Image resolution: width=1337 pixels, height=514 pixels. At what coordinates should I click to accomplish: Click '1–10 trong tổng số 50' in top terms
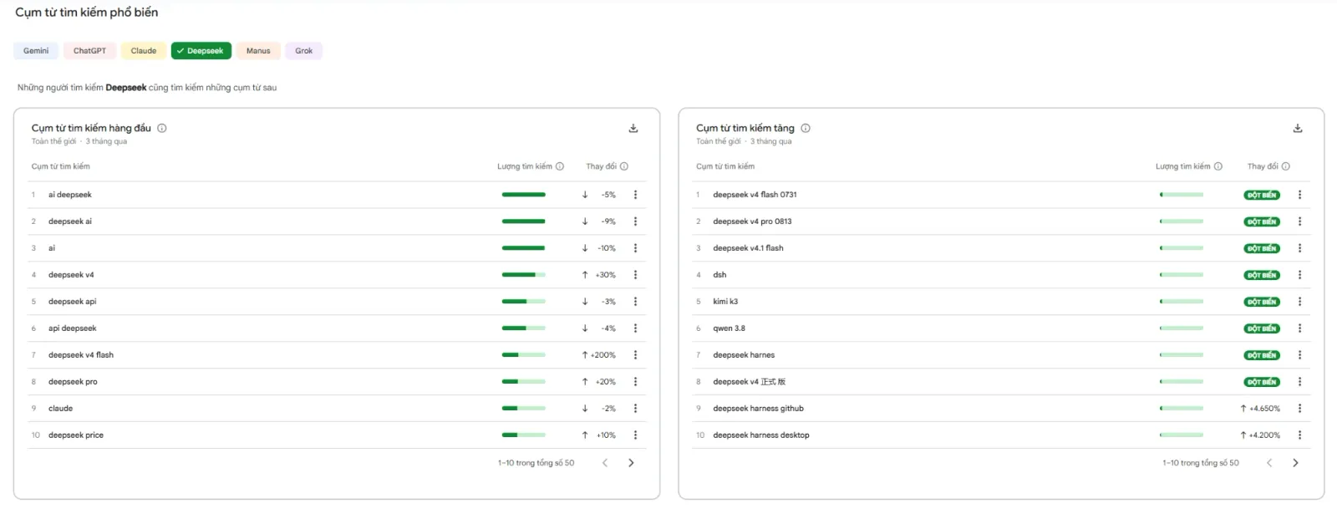tap(536, 463)
